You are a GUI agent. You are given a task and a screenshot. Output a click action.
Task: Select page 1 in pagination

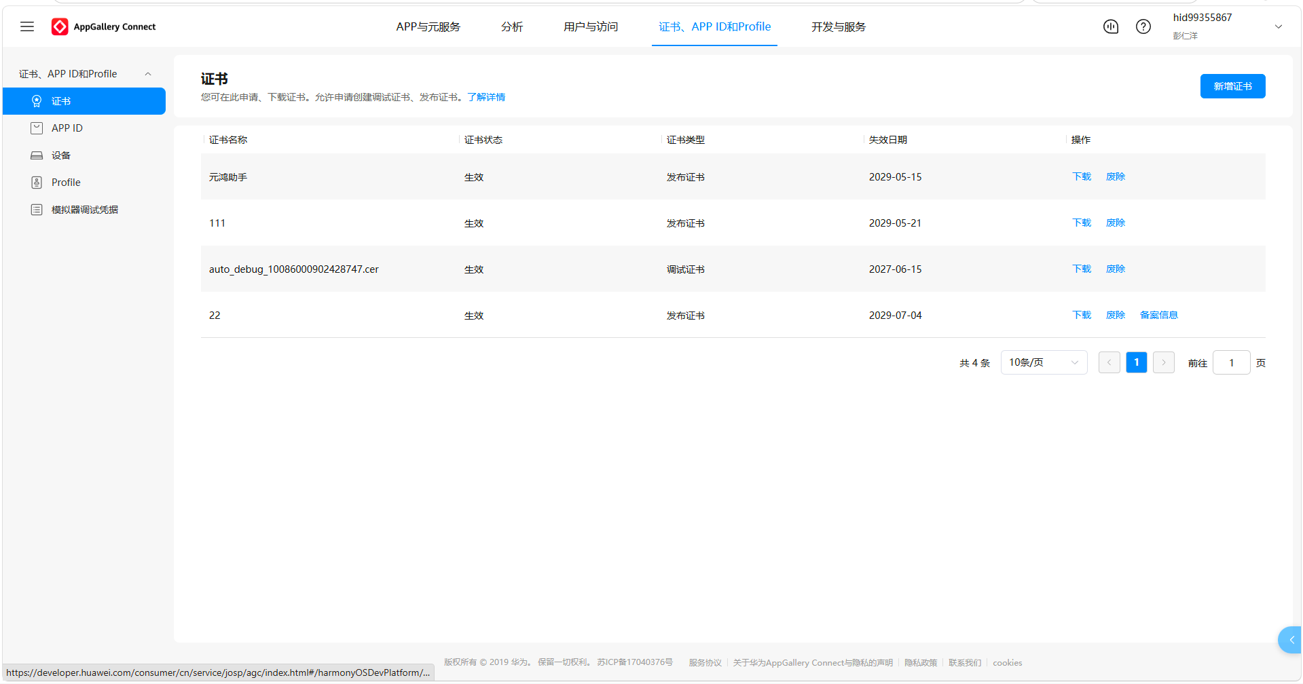pos(1137,362)
